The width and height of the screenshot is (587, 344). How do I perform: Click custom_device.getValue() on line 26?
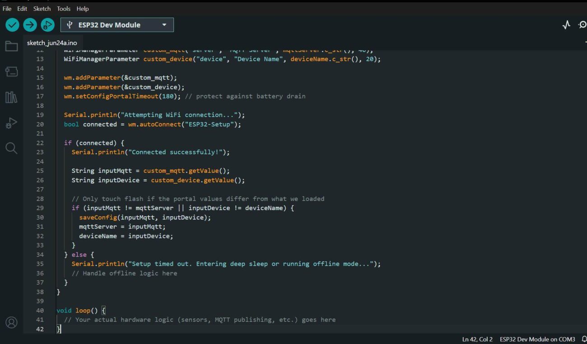pos(196,180)
